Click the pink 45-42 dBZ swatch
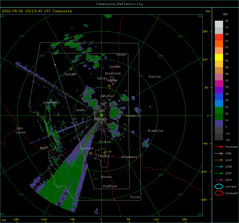This screenshot has width=239, height=223. (x=219, y=77)
